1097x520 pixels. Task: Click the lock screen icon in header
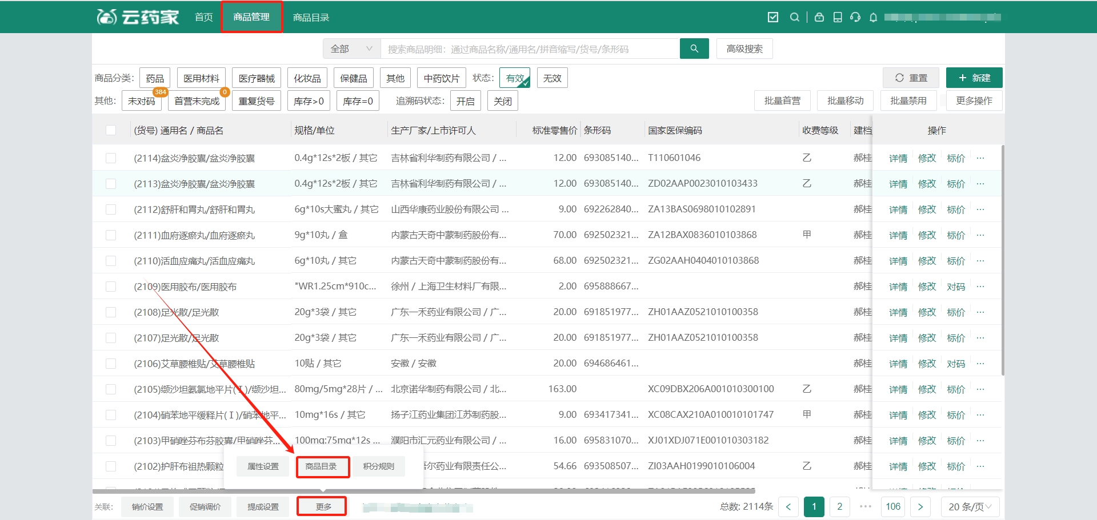819,17
